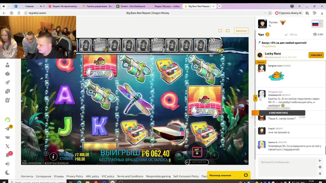Click the 6 850 RUB (14%) progress bar

tap(278, 113)
